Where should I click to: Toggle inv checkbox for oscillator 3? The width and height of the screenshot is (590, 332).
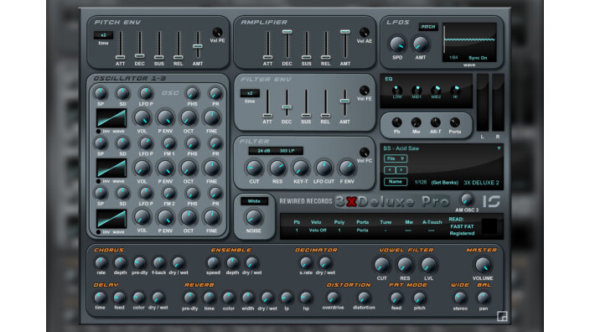tap(99, 232)
